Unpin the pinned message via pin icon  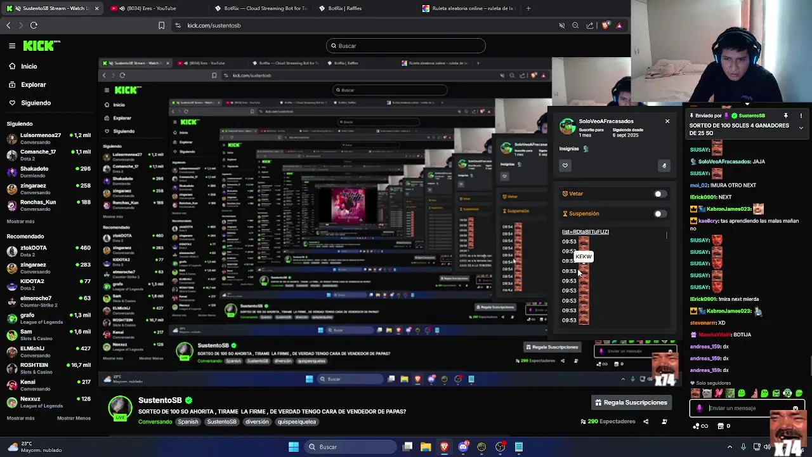point(785,116)
